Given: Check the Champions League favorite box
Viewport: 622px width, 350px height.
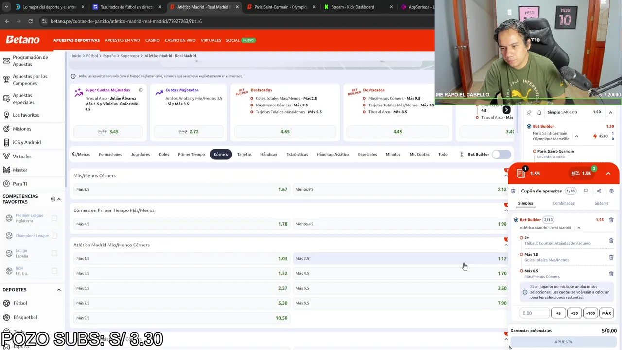Looking at the screenshot, I should (54, 236).
